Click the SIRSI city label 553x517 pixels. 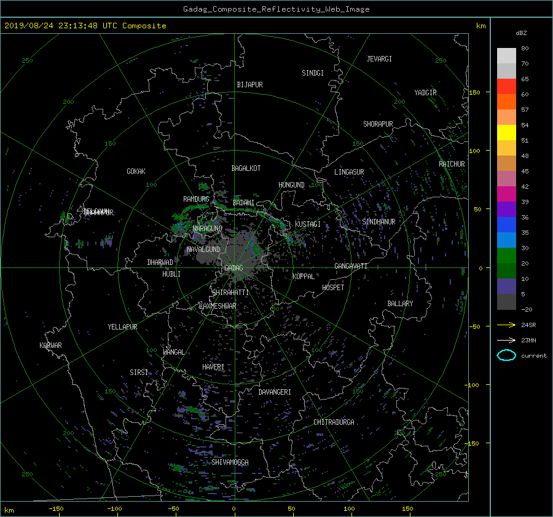point(139,373)
